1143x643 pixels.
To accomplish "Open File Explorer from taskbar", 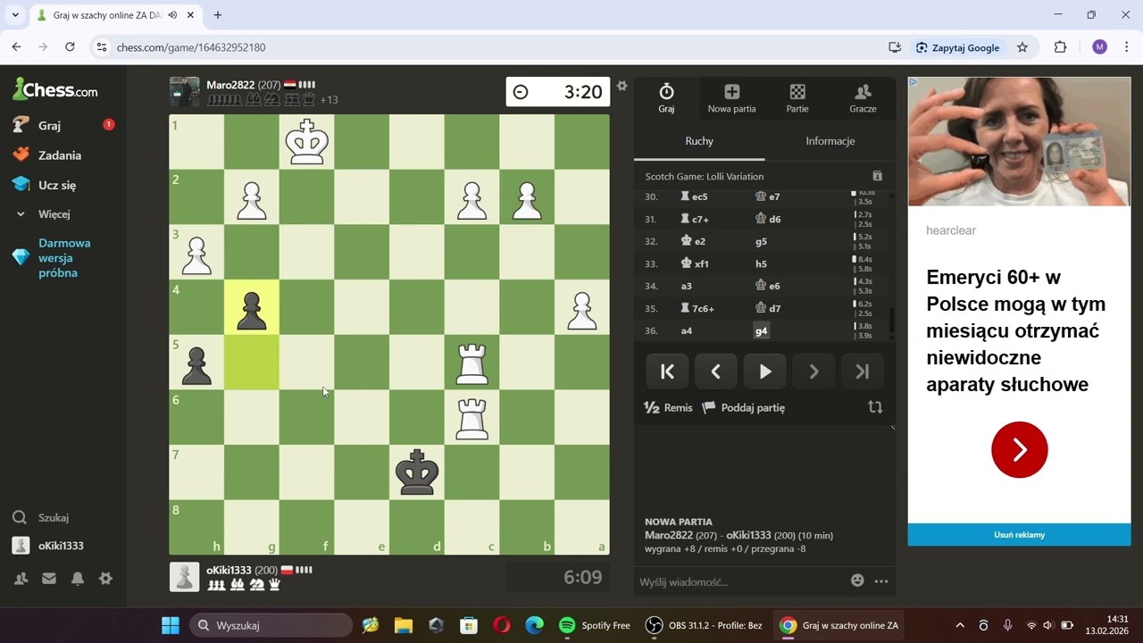I will coord(403,625).
